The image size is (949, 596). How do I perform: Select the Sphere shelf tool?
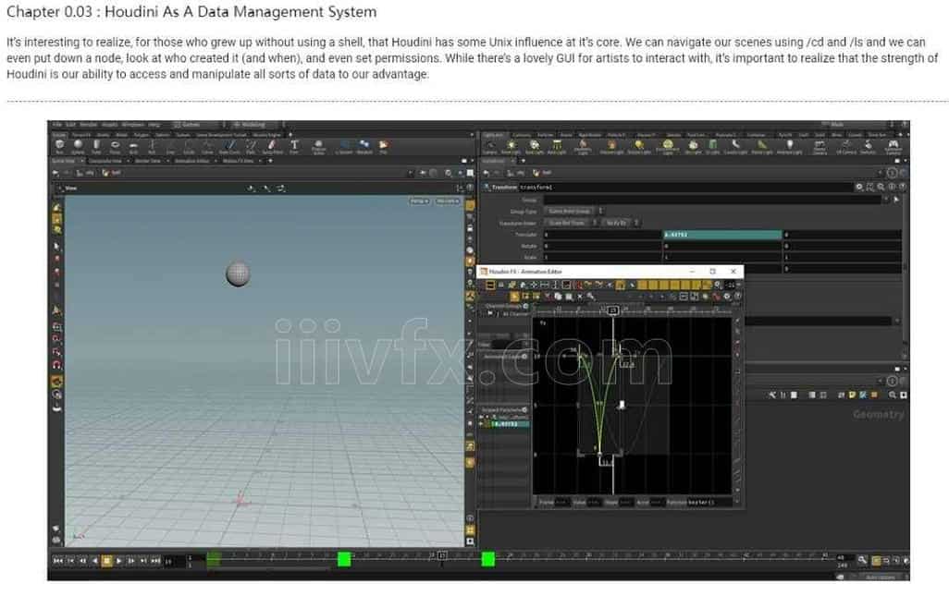(x=78, y=146)
